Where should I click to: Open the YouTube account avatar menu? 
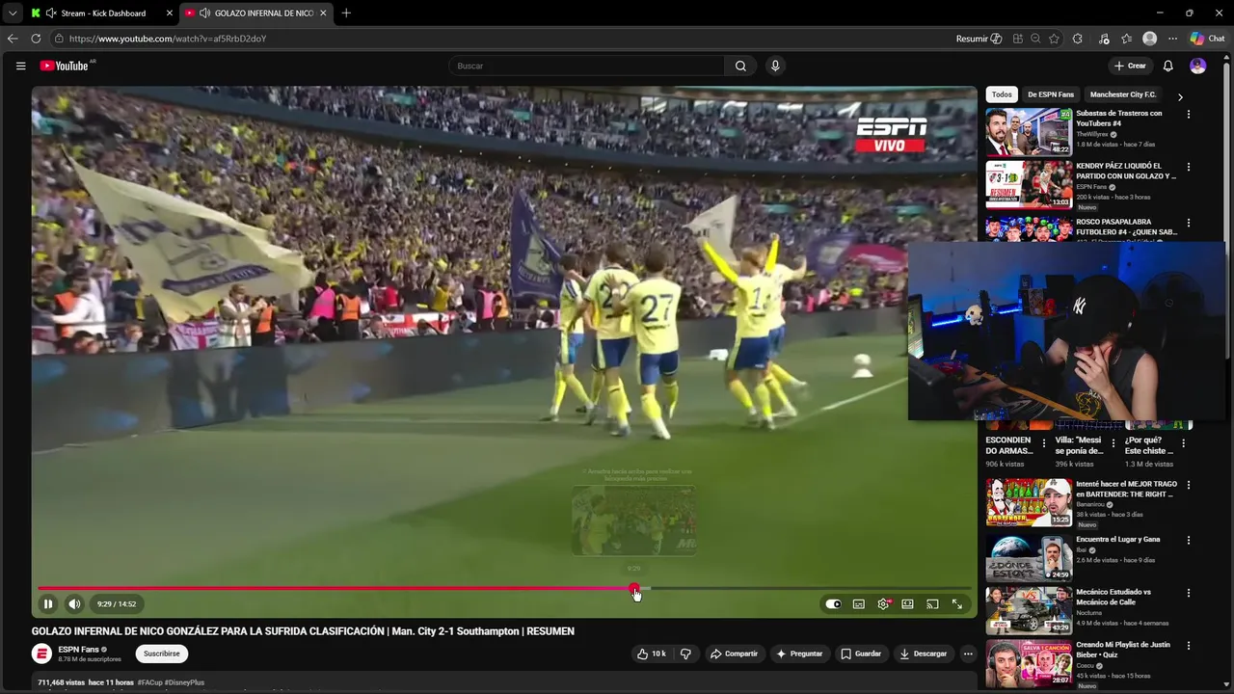[1197, 66]
